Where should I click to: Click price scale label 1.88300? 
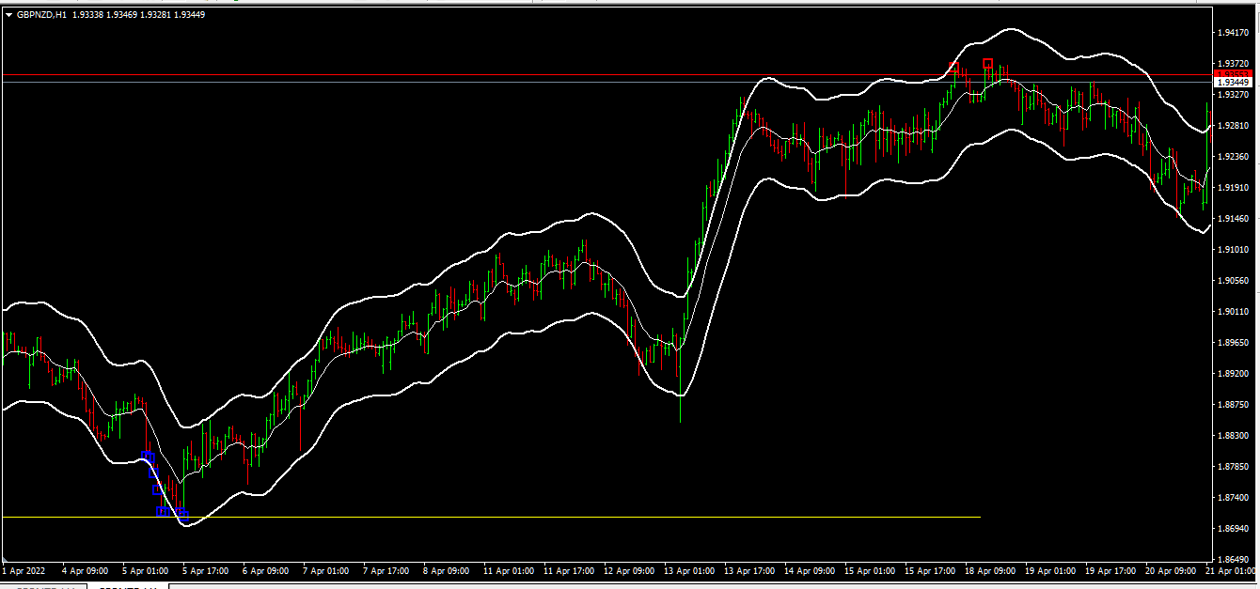(x=1233, y=436)
